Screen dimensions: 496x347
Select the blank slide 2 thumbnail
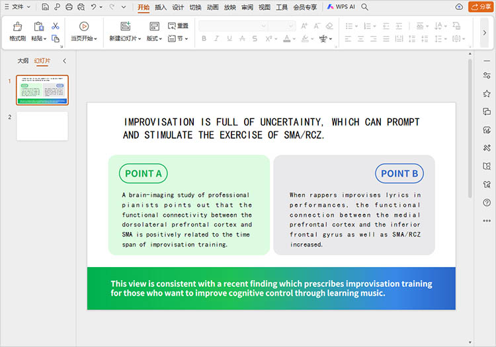tap(42, 126)
